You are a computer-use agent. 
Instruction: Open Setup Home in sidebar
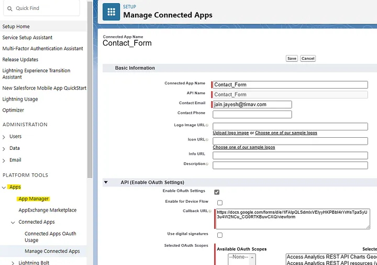[x=16, y=27]
